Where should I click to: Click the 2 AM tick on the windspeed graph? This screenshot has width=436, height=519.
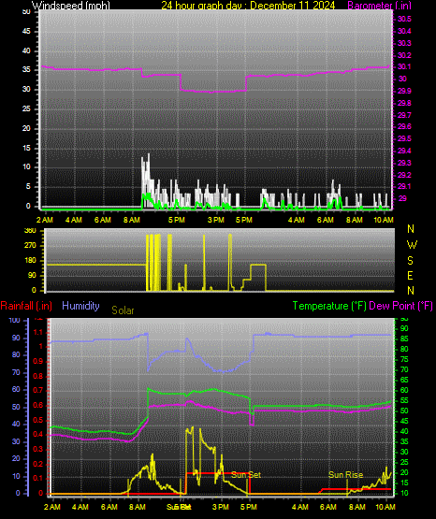click(x=45, y=220)
